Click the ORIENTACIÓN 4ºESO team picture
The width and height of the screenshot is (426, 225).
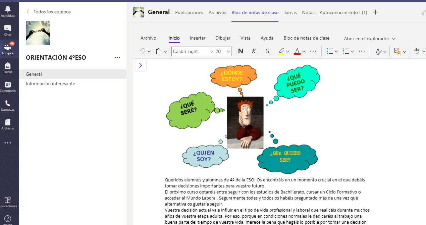(x=38, y=33)
